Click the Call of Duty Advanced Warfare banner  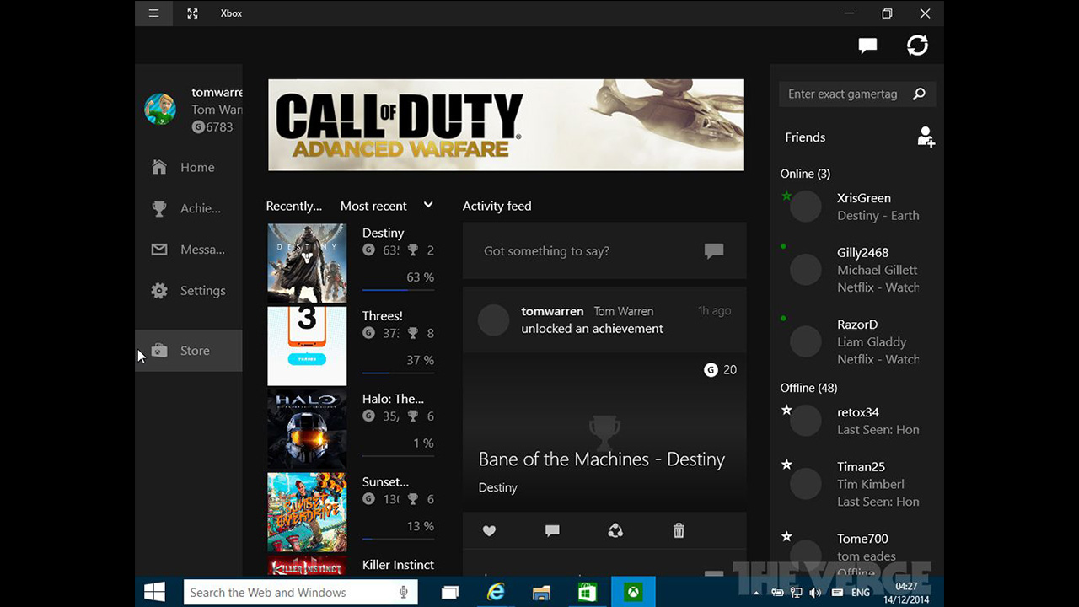point(506,125)
